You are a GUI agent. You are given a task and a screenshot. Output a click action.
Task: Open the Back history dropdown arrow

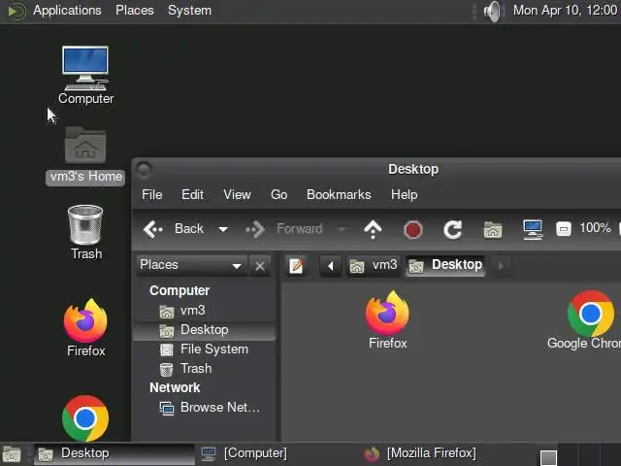coord(223,229)
